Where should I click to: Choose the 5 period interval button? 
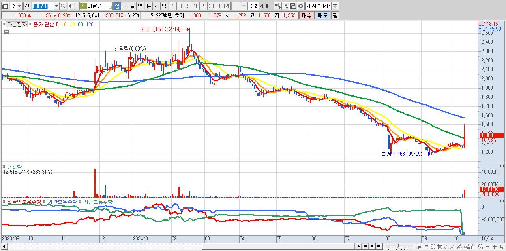188,6
